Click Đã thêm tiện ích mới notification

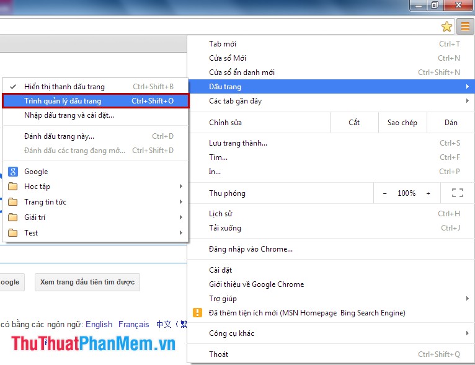(x=331, y=313)
